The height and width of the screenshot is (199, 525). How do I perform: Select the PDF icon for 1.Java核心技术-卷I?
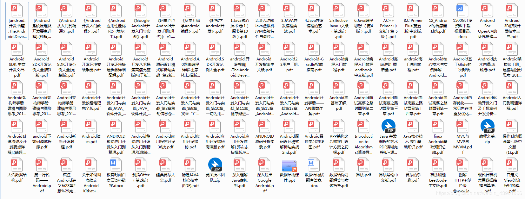[240, 10]
